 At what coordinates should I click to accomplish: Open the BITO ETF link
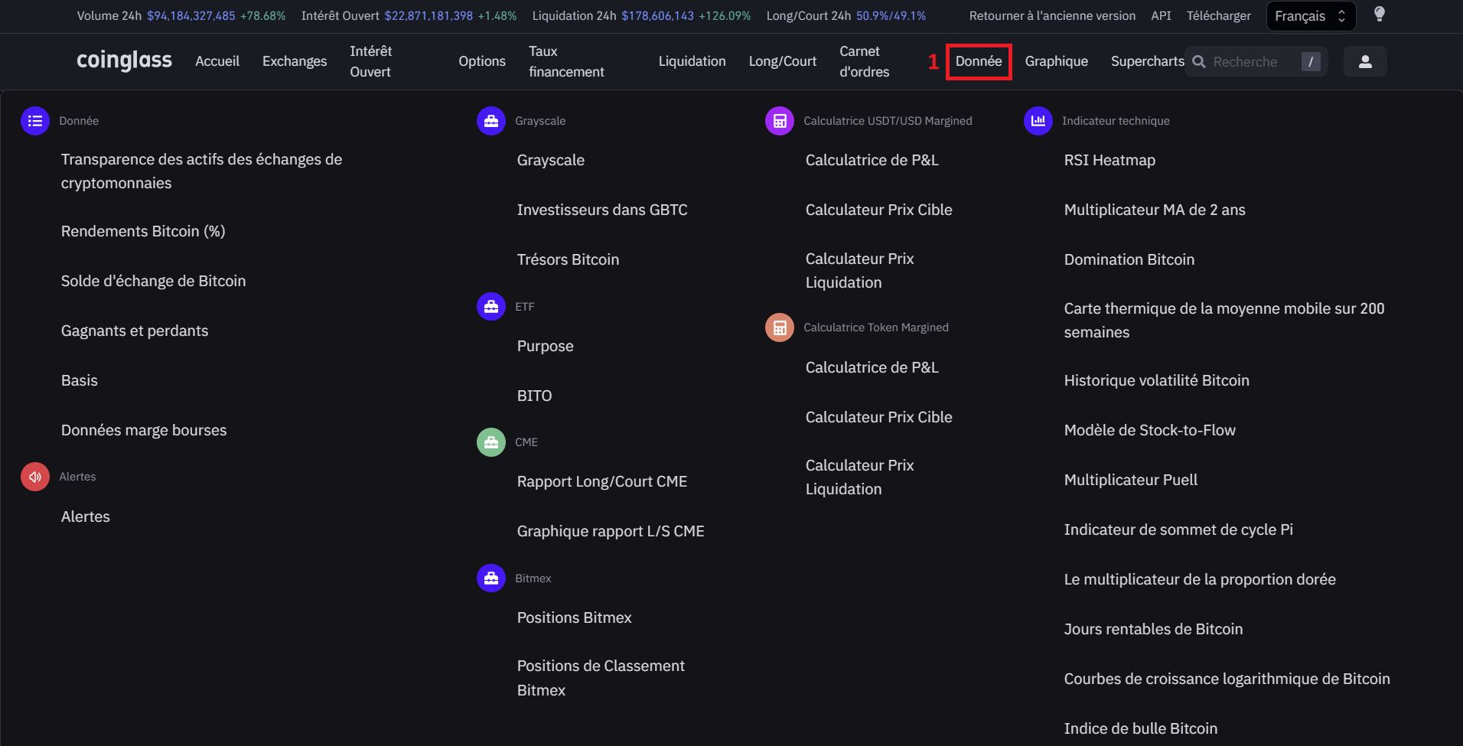(534, 396)
